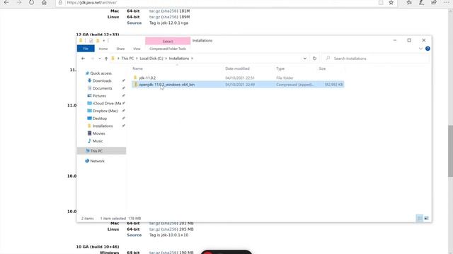This screenshot has height=254, width=453.
Task: Open iCloud Drive in navigation pane
Action: click(x=107, y=104)
